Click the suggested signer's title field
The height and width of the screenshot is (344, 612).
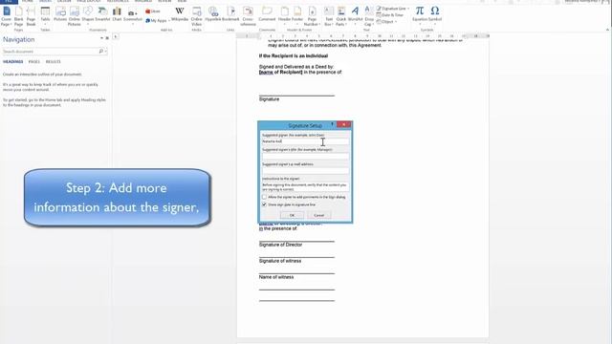tap(305, 156)
